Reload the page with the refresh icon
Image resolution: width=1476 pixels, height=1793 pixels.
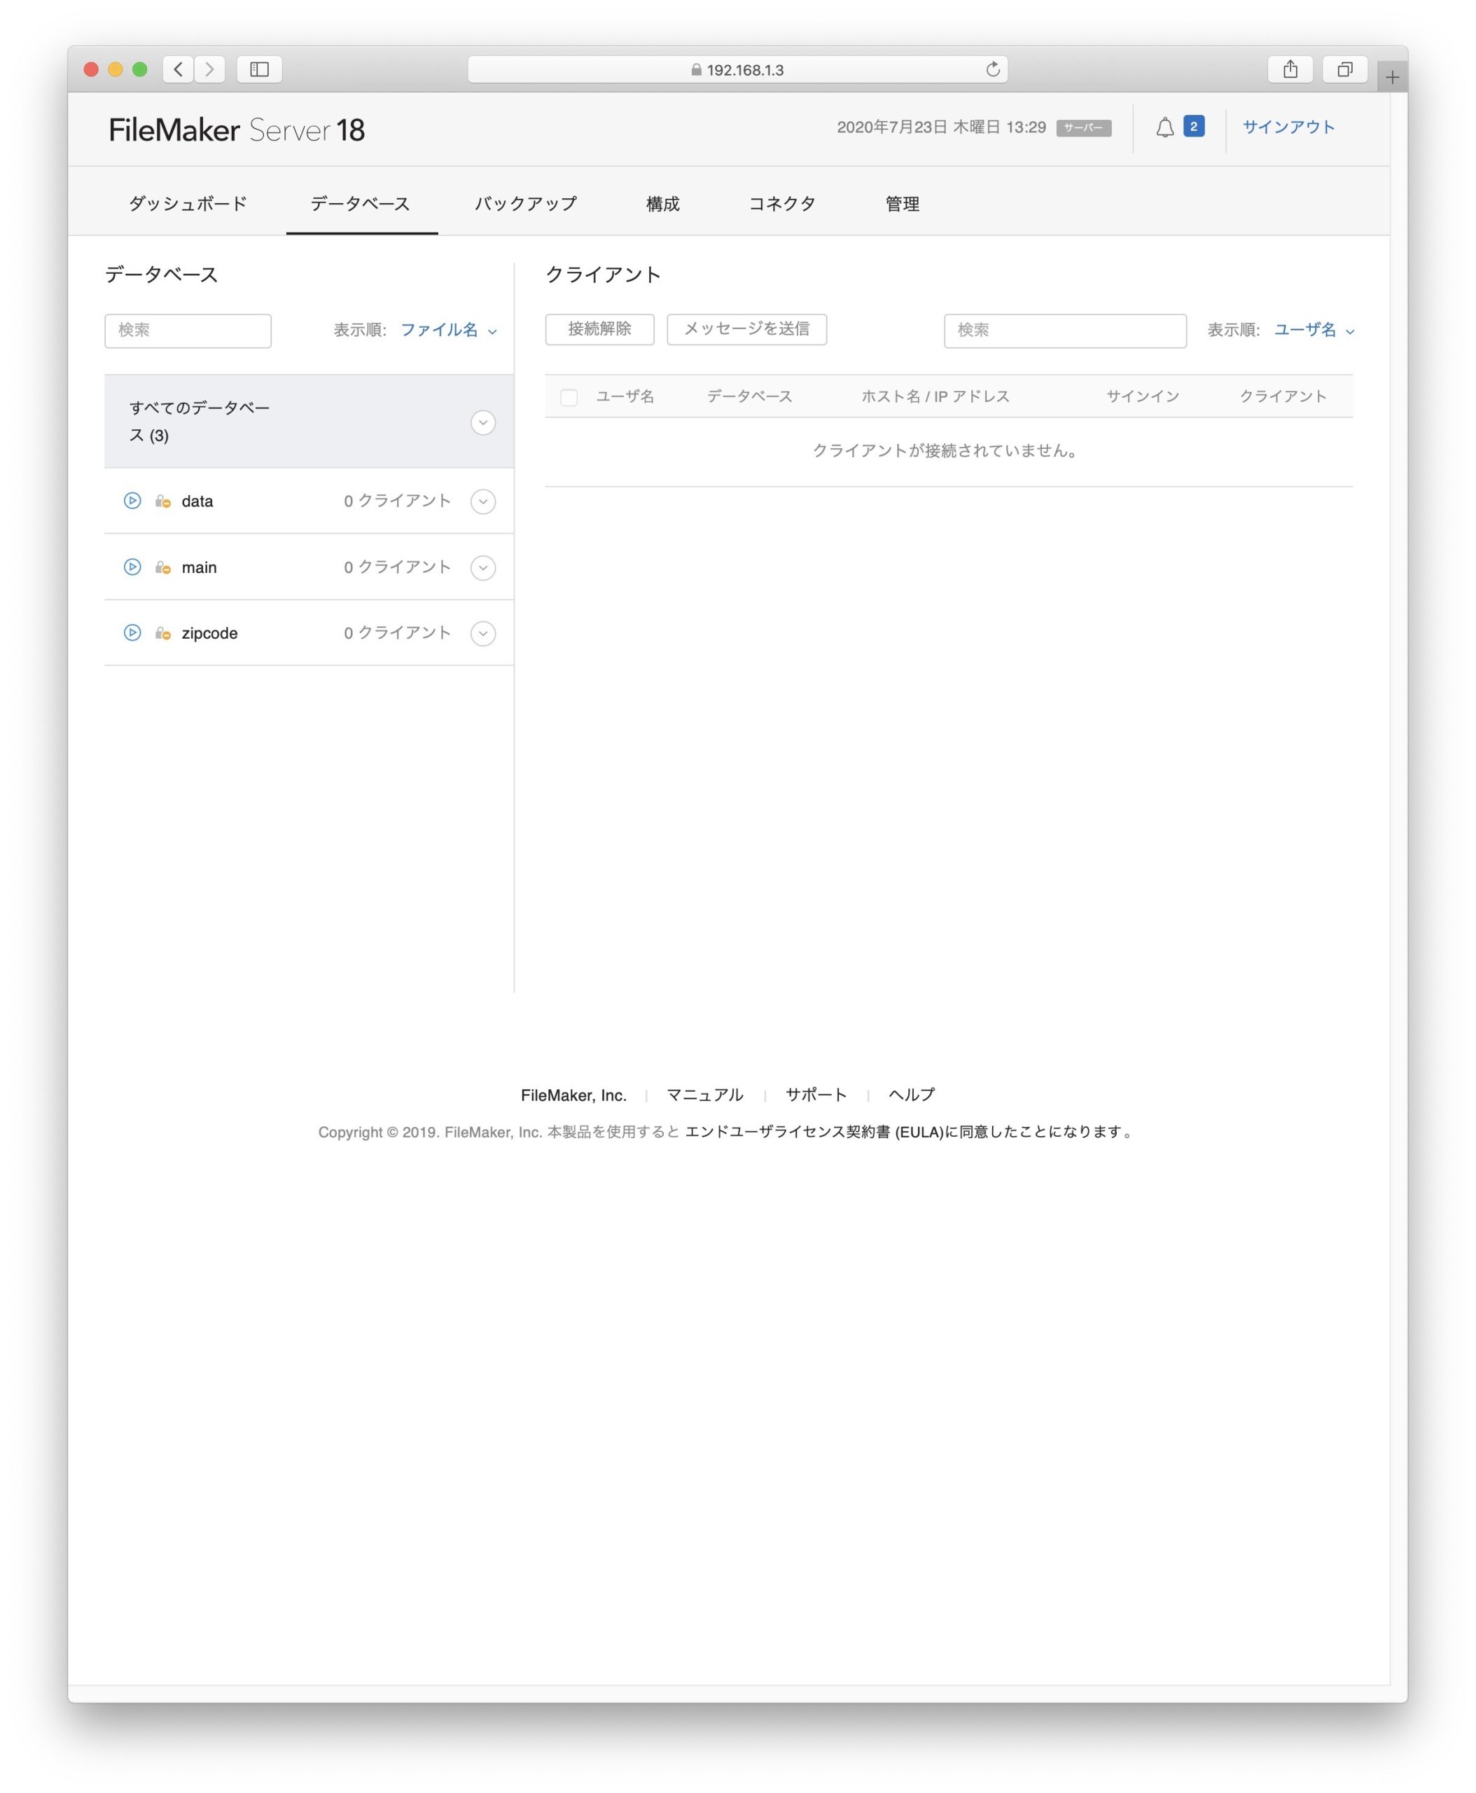[x=992, y=70]
